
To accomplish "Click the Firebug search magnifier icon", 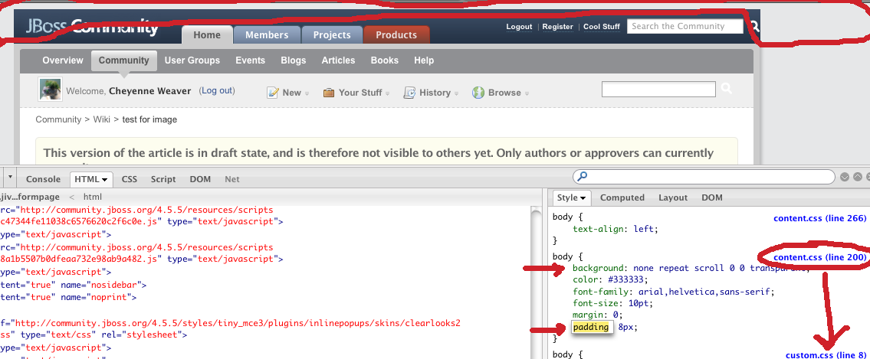I will [x=583, y=176].
